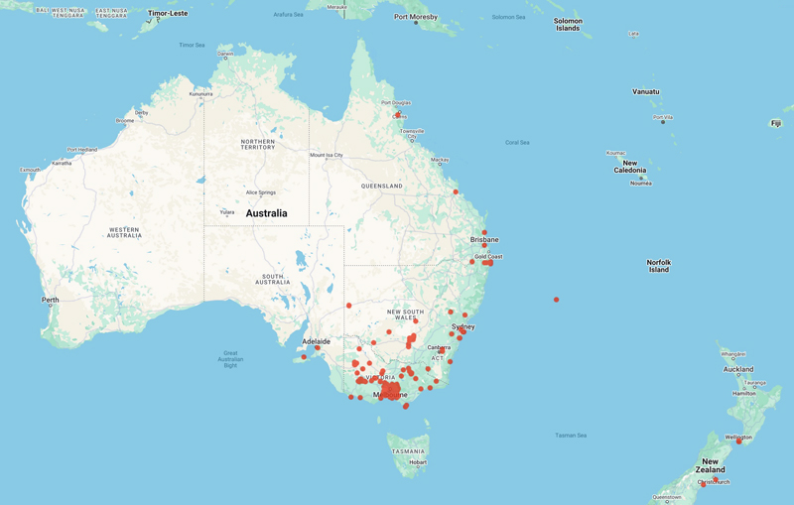This screenshot has width=794, height=505.
Task: Click the red marker near Cairns
Action: [x=398, y=115]
